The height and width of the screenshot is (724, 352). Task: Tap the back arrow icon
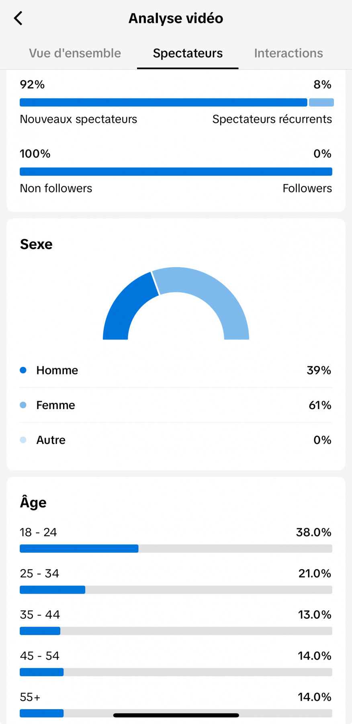(x=18, y=19)
